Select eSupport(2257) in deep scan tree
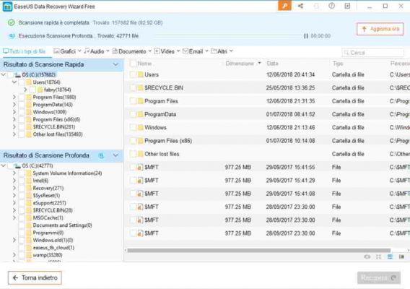The height and width of the screenshot is (289, 410). (x=49, y=203)
